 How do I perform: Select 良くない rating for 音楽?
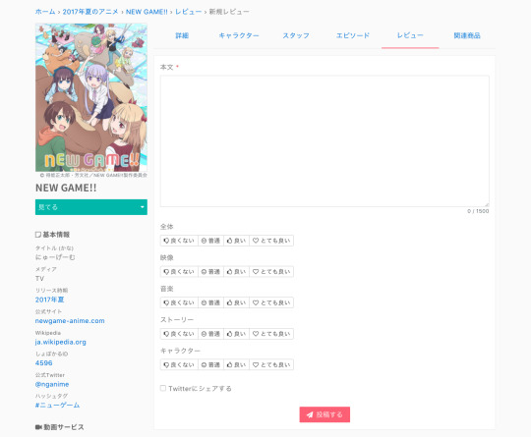[x=179, y=302]
